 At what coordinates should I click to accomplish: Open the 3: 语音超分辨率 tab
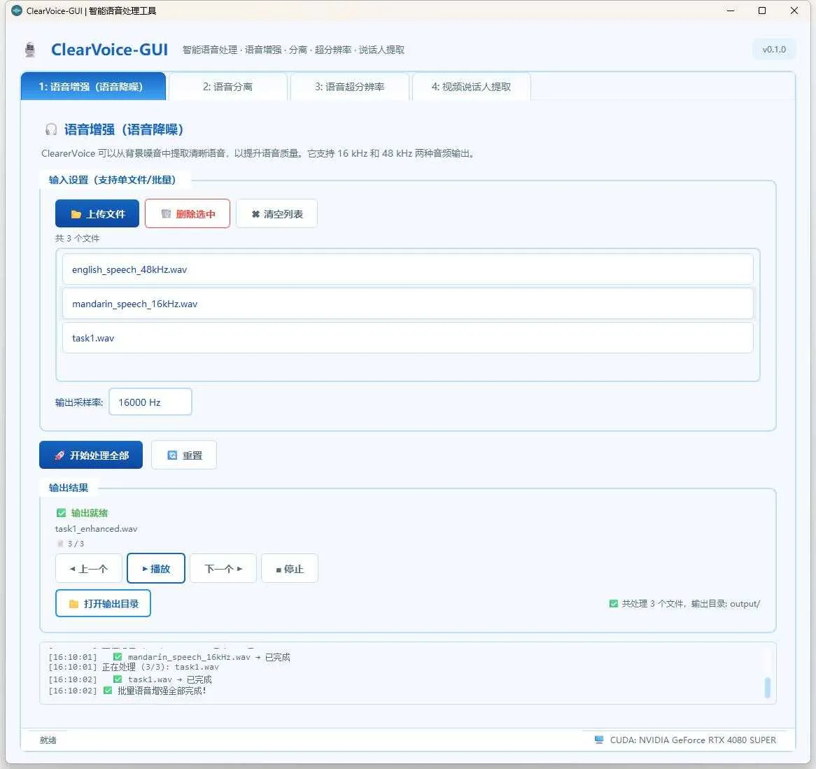(350, 86)
